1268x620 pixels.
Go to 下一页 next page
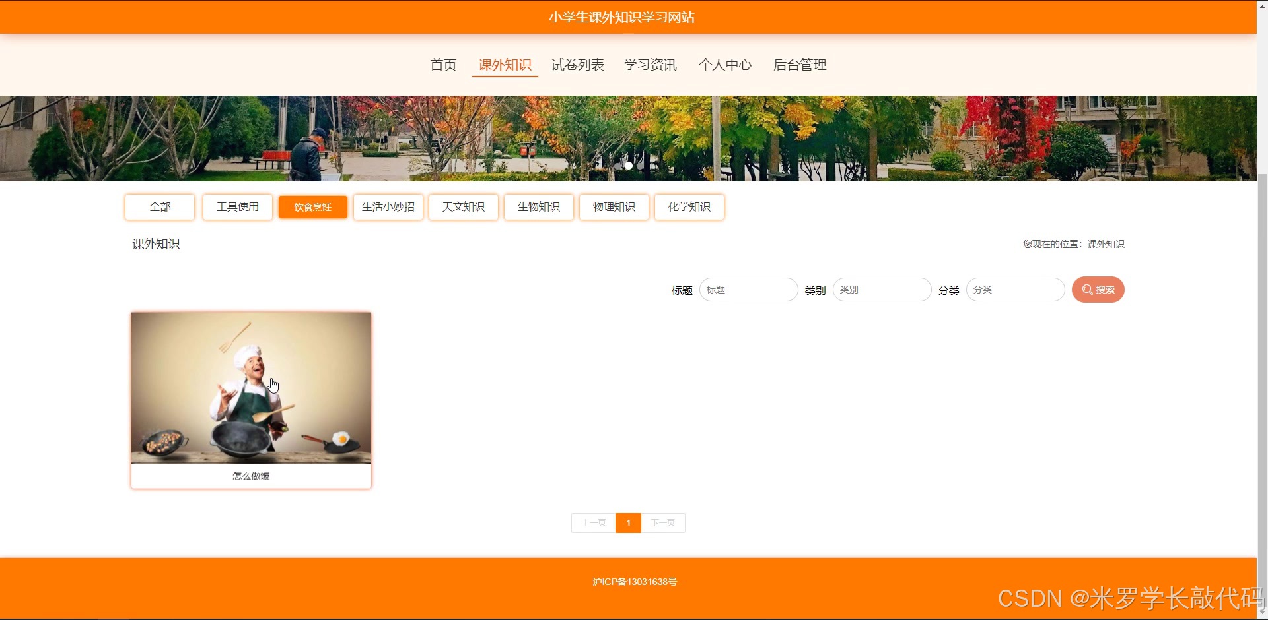click(x=663, y=522)
